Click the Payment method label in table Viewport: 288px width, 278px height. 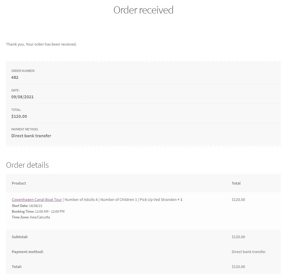pyautogui.click(x=28, y=252)
